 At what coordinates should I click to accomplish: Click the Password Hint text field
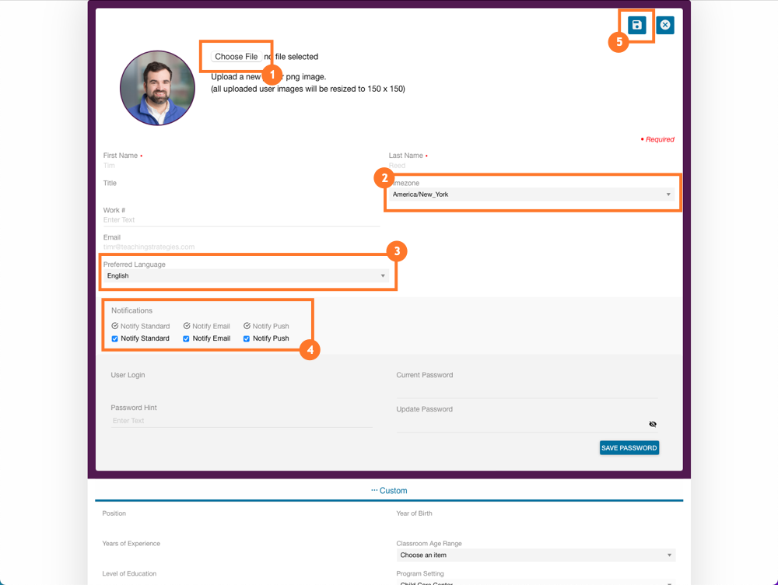pyautogui.click(x=242, y=420)
